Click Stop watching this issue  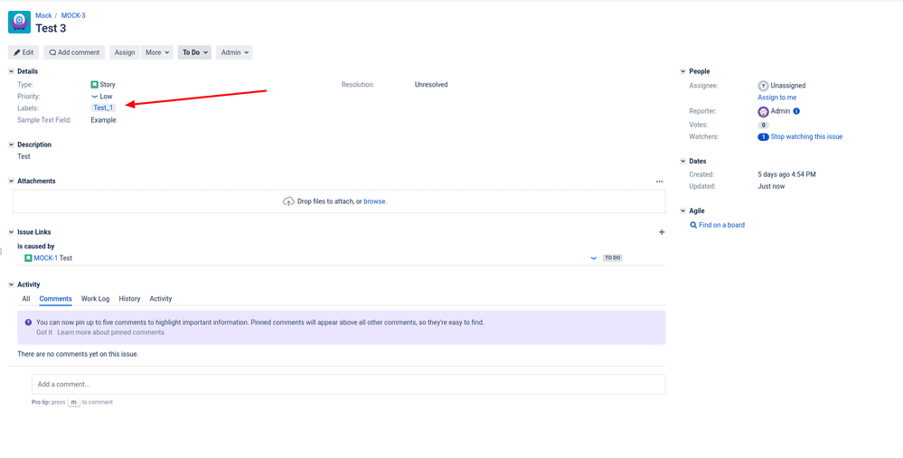click(x=806, y=137)
